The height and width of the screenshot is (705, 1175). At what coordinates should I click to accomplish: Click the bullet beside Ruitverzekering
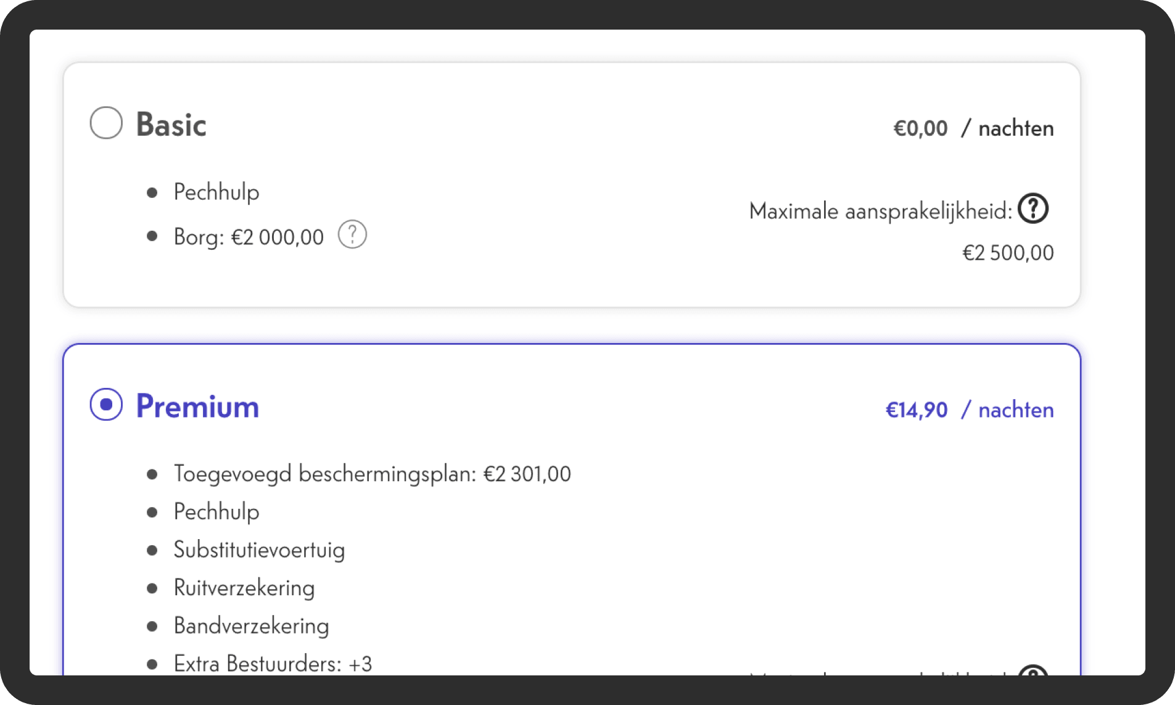coord(153,588)
